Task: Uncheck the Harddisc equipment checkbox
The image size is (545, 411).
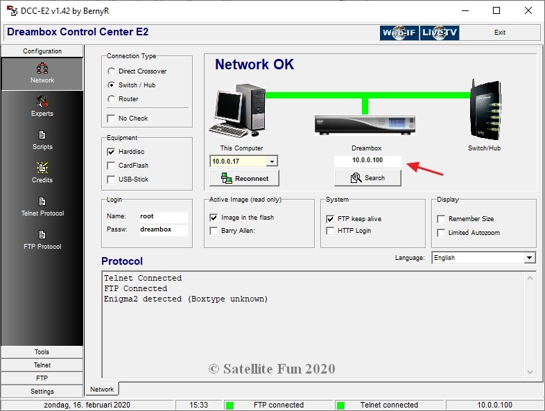Action: 111,152
